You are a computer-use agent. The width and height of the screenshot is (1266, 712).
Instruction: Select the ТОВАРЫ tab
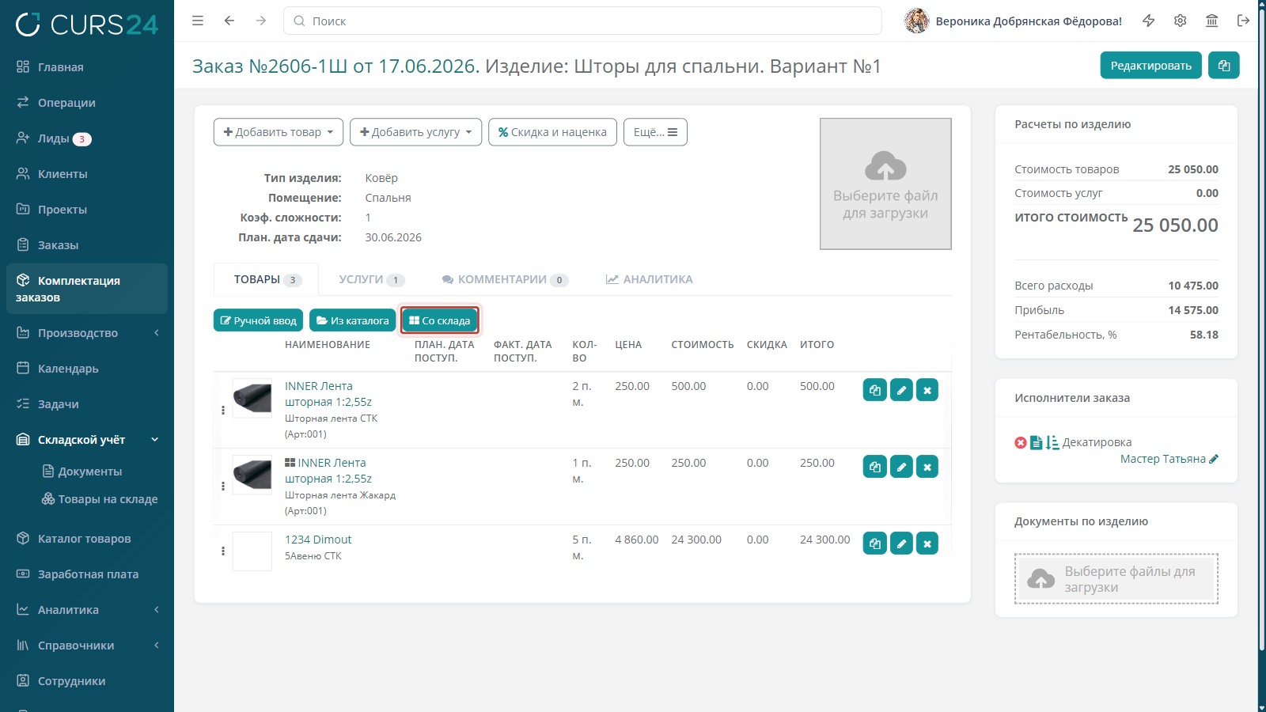pos(267,279)
